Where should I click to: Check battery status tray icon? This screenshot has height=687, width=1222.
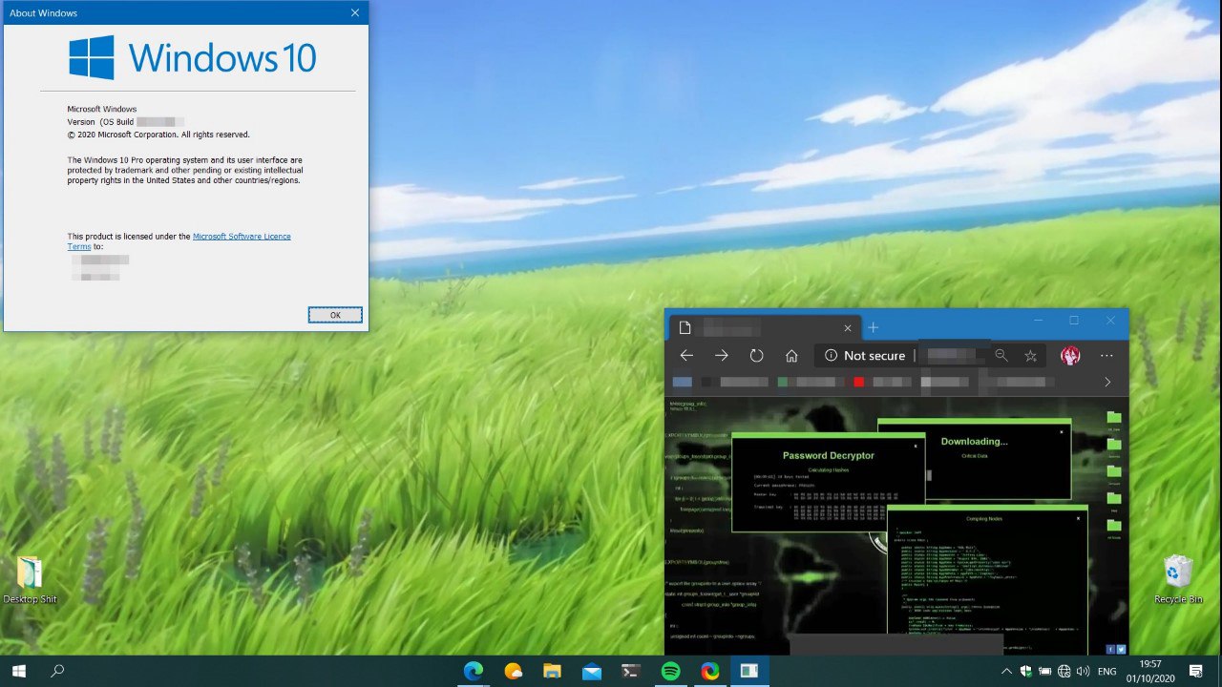pyautogui.click(x=1045, y=672)
